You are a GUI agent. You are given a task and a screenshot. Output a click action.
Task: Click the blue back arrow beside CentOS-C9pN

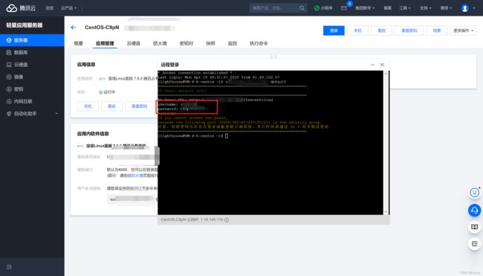click(73, 28)
